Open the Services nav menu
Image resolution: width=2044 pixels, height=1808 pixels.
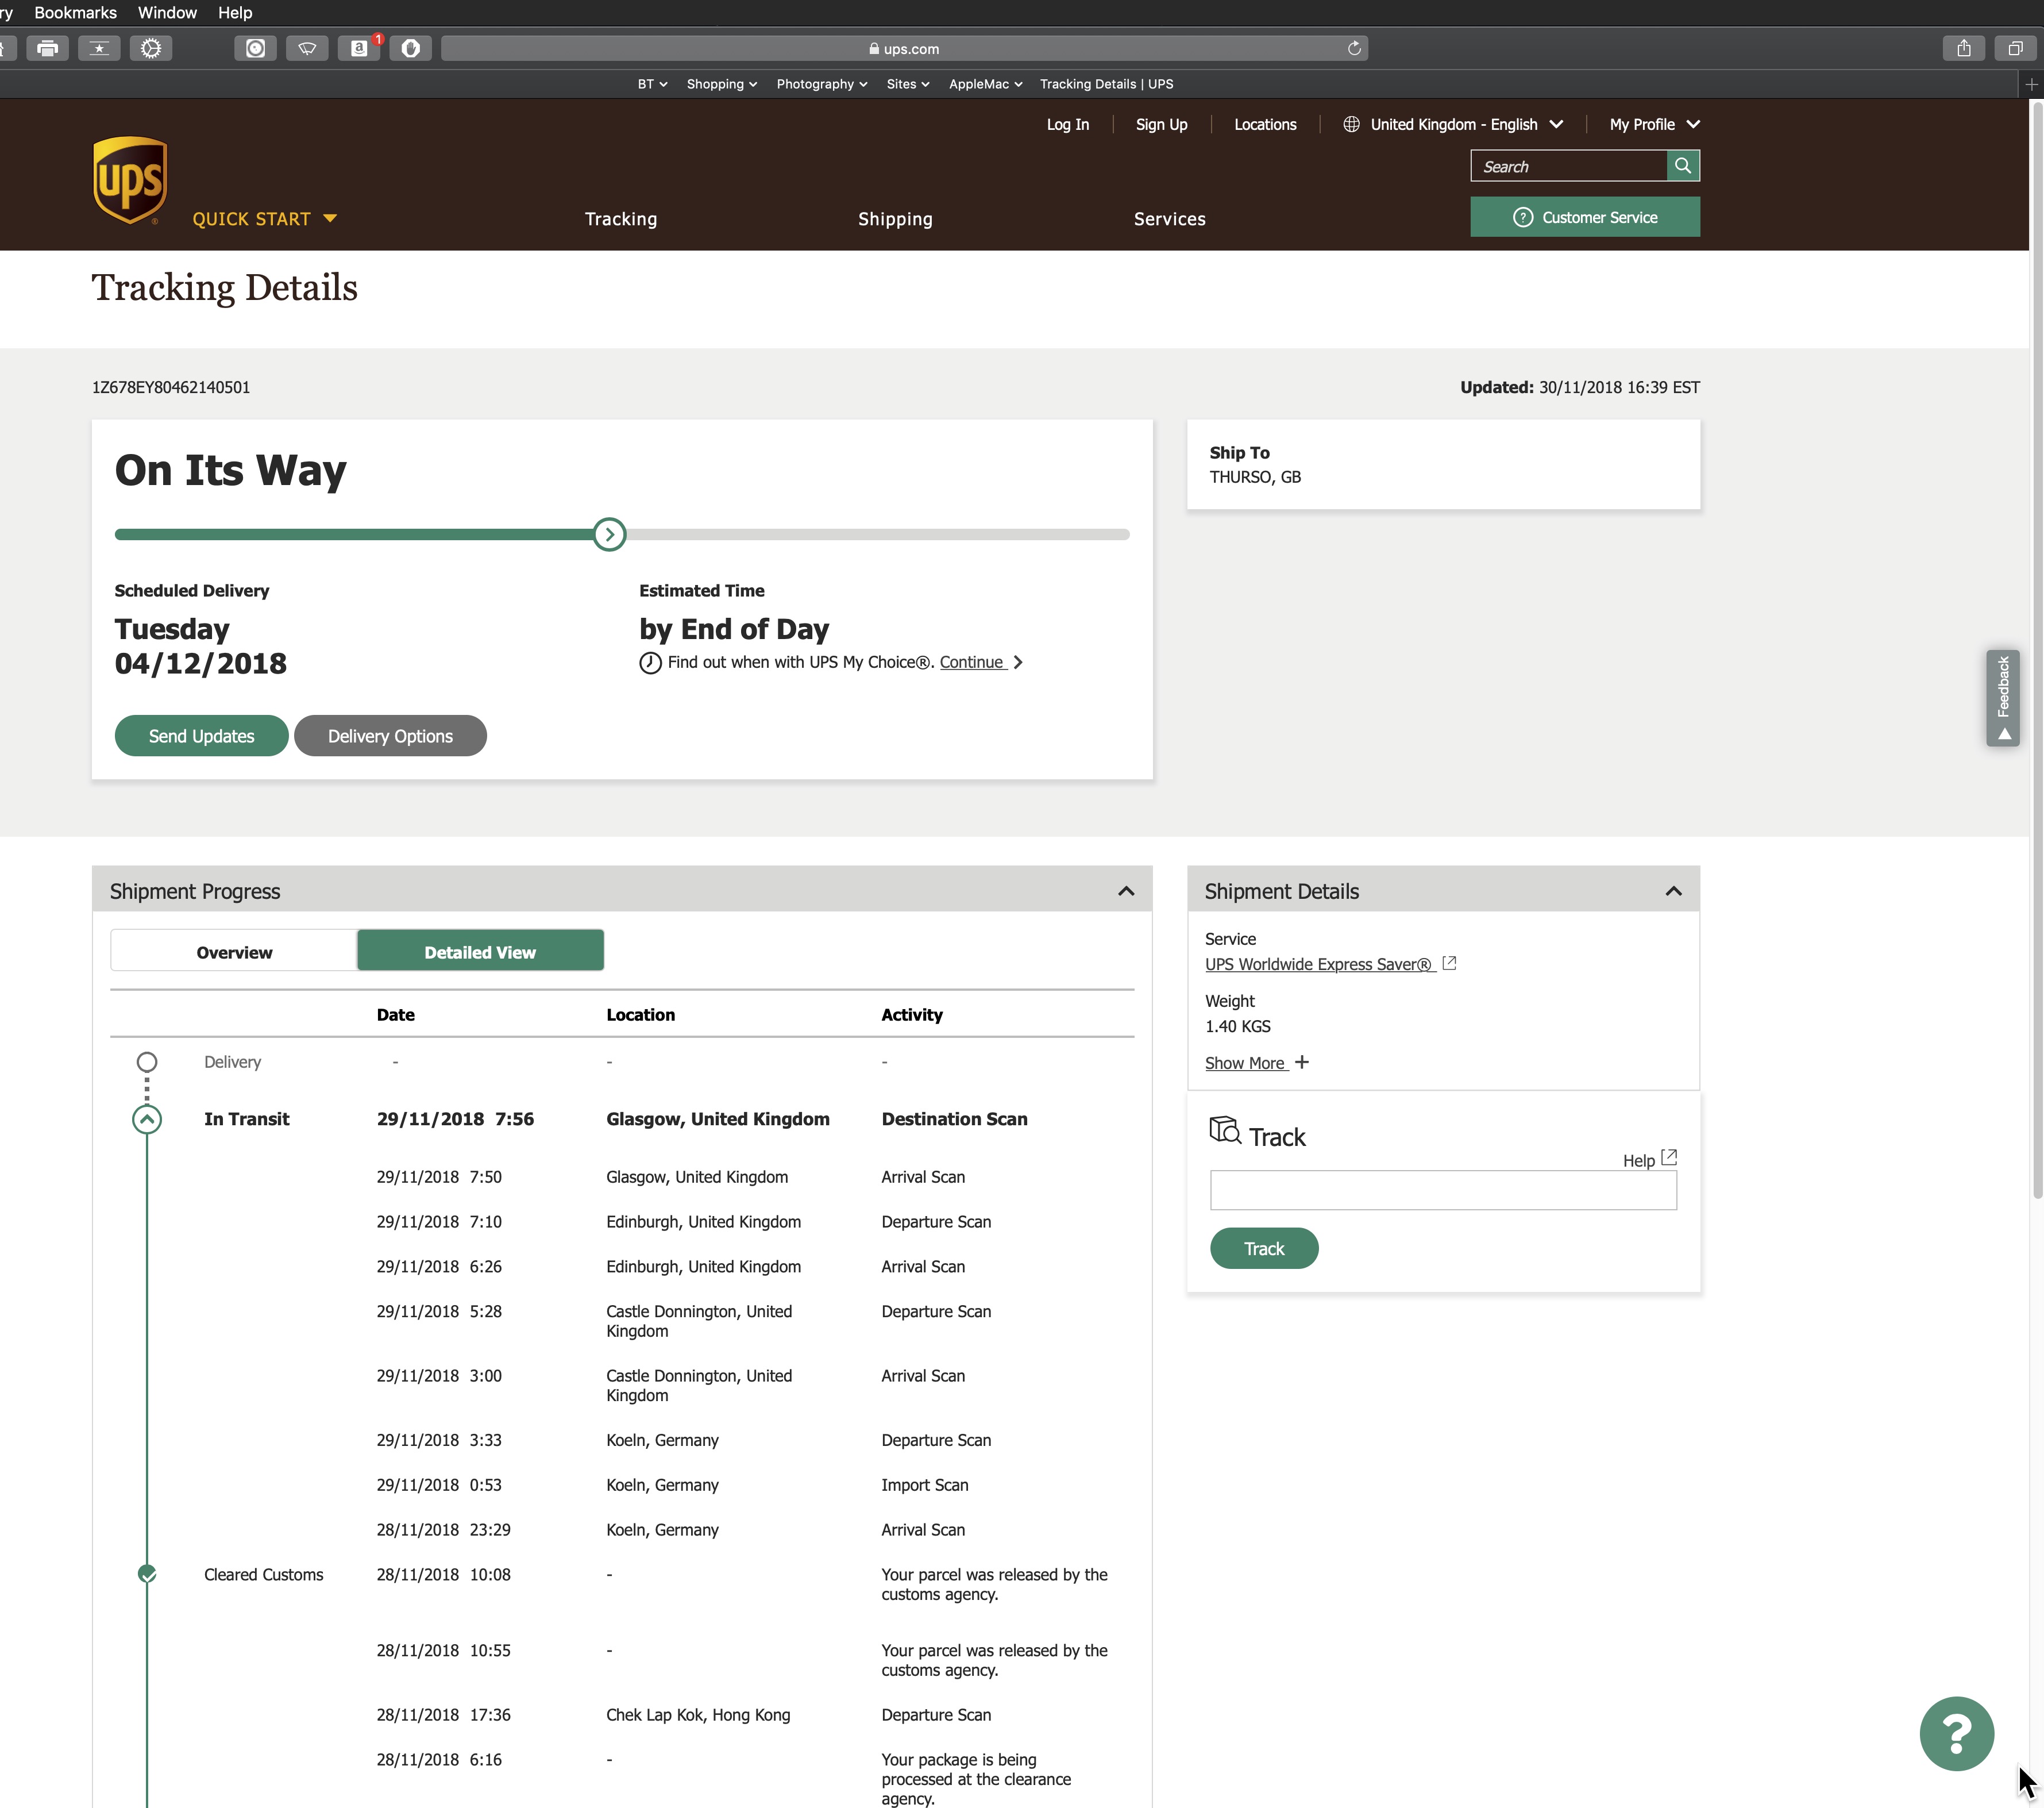click(1169, 219)
